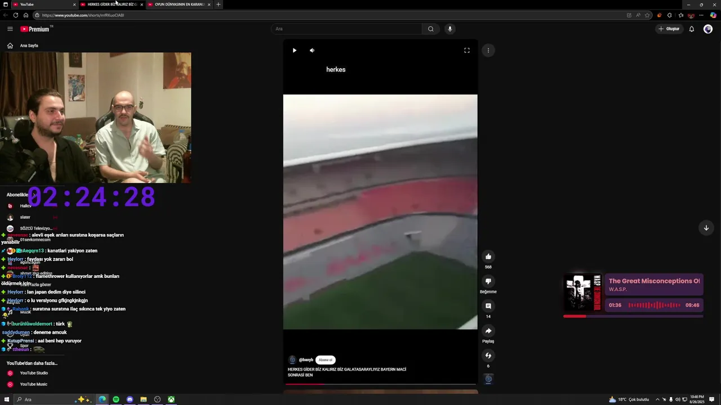Share the Shorts video
Image resolution: width=721 pixels, height=405 pixels.
tap(488, 331)
